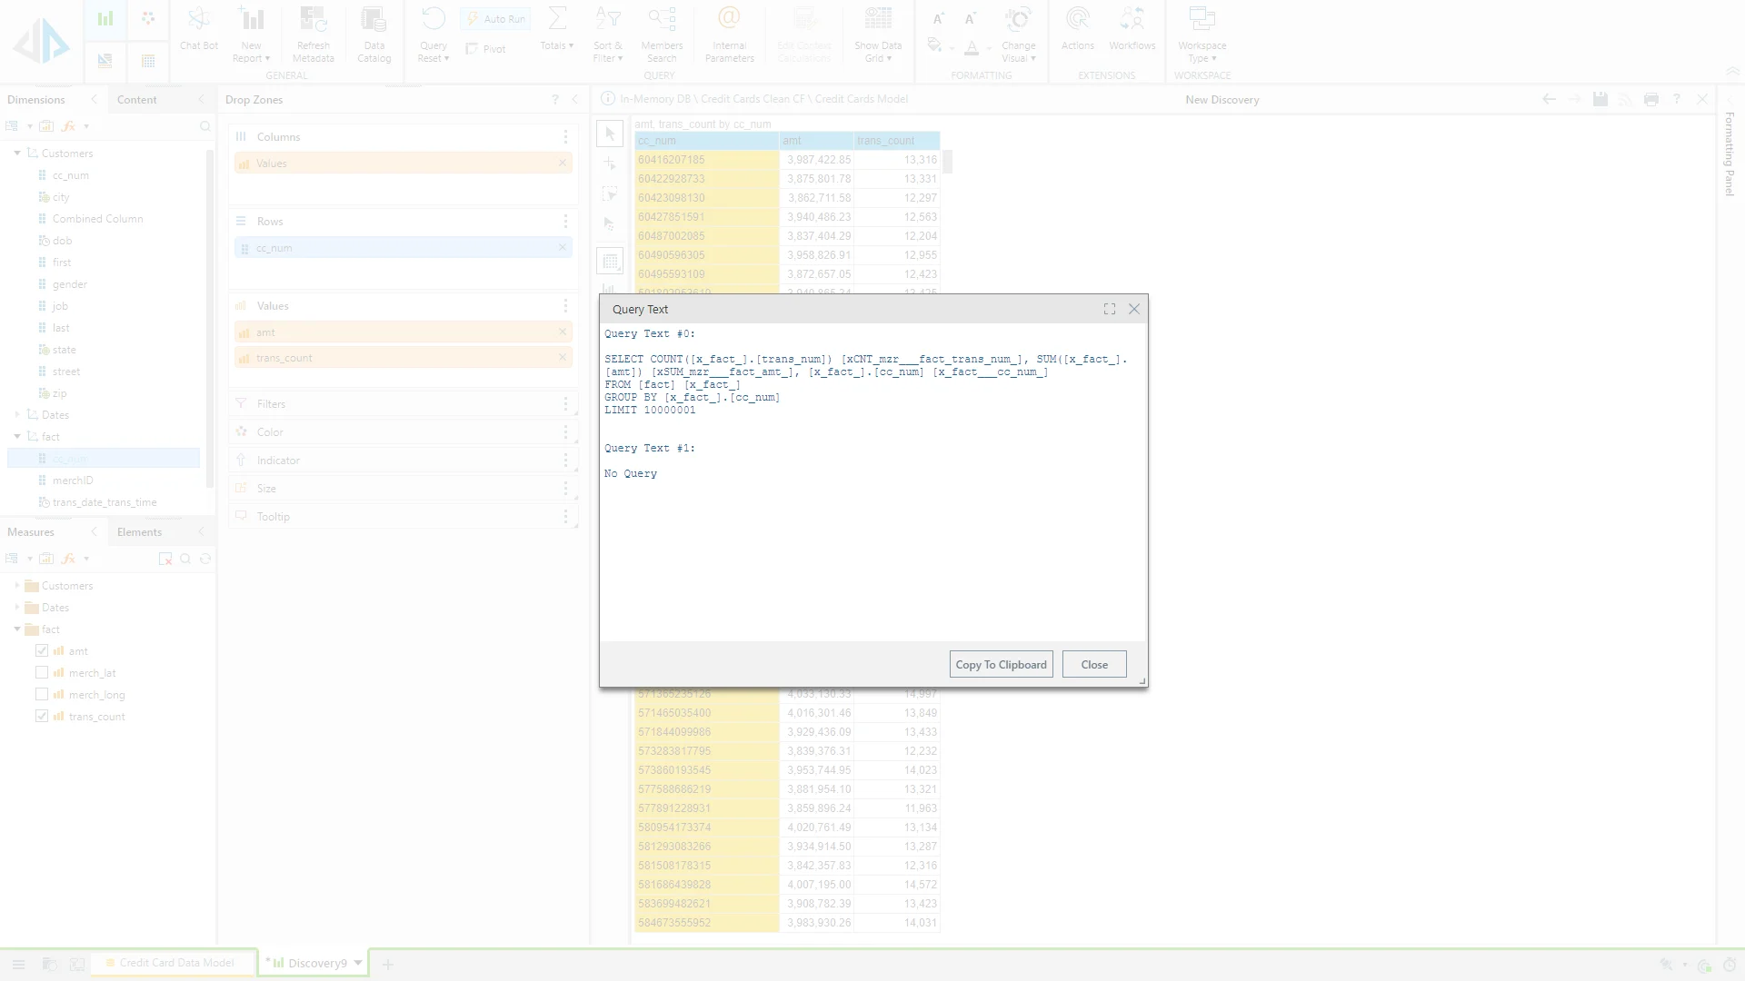Click the Copy To Clipboard button
Screen dimensions: 1745x981
click(x=1001, y=665)
